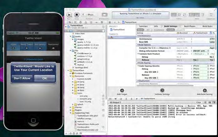
Task: Go forward in the editor jump bar
Action: pos(119,22)
